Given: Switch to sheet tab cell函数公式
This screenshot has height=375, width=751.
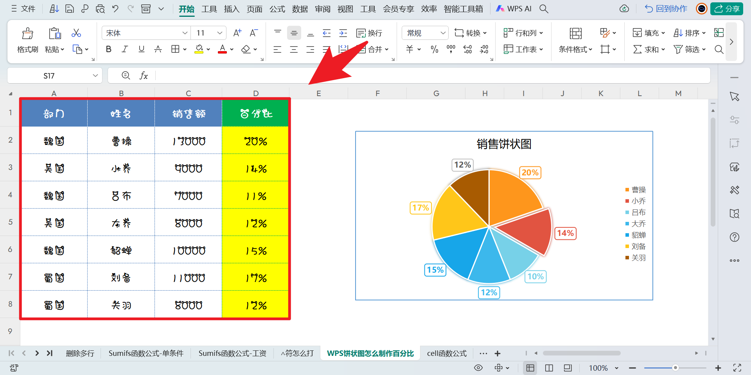Looking at the screenshot, I should click(x=447, y=354).
